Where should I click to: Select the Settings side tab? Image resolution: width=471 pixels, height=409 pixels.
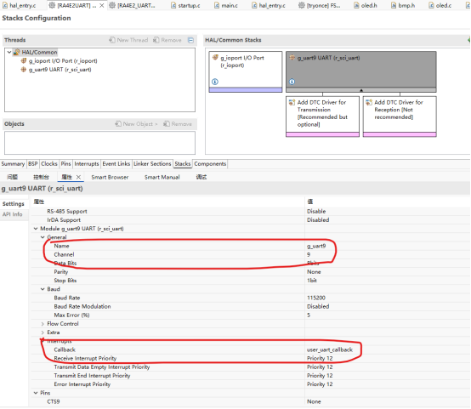pos(14,204)
